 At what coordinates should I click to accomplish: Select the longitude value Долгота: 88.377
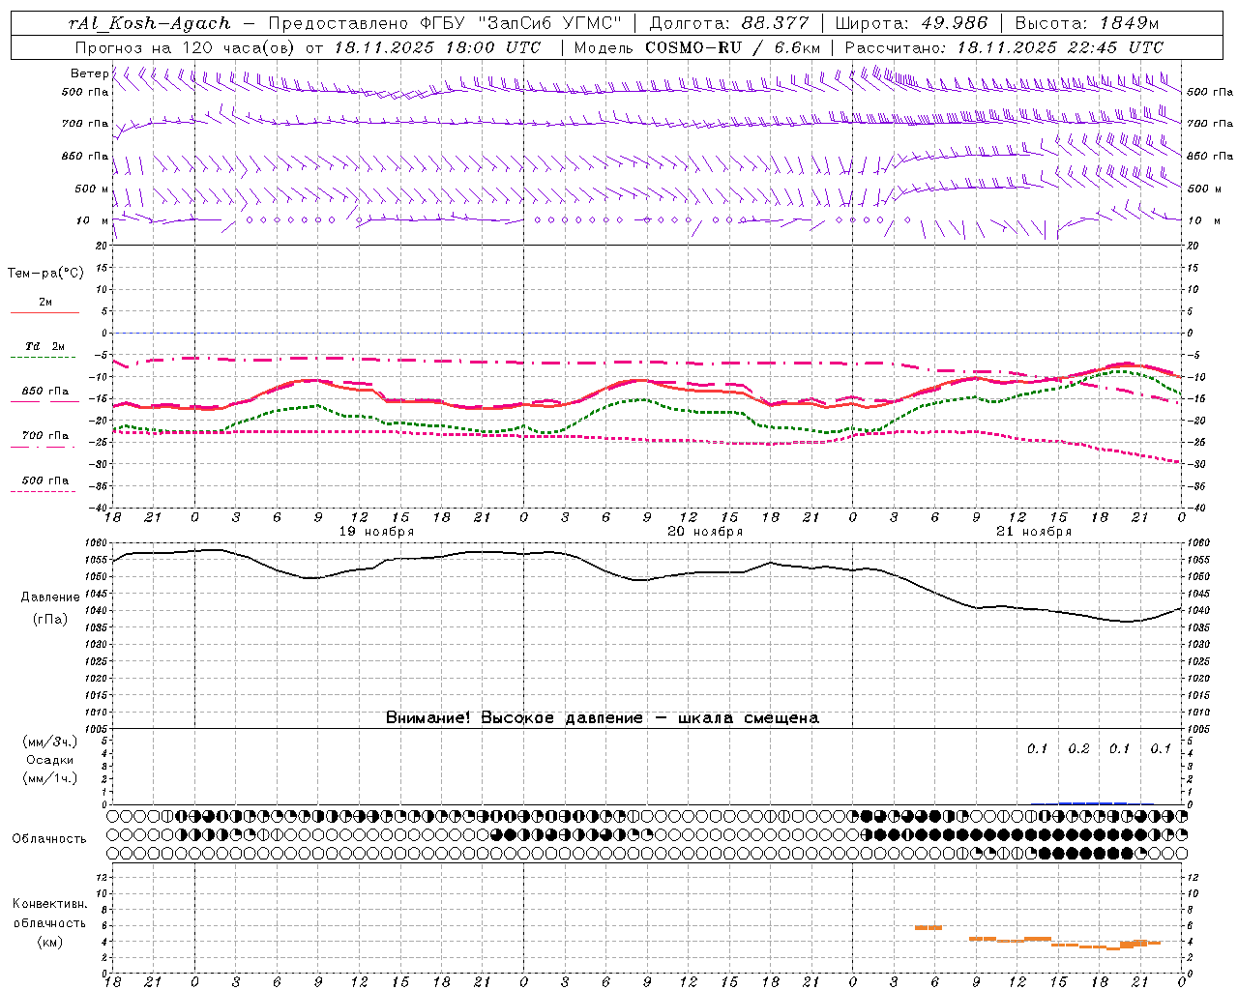[x=730, y=23]
